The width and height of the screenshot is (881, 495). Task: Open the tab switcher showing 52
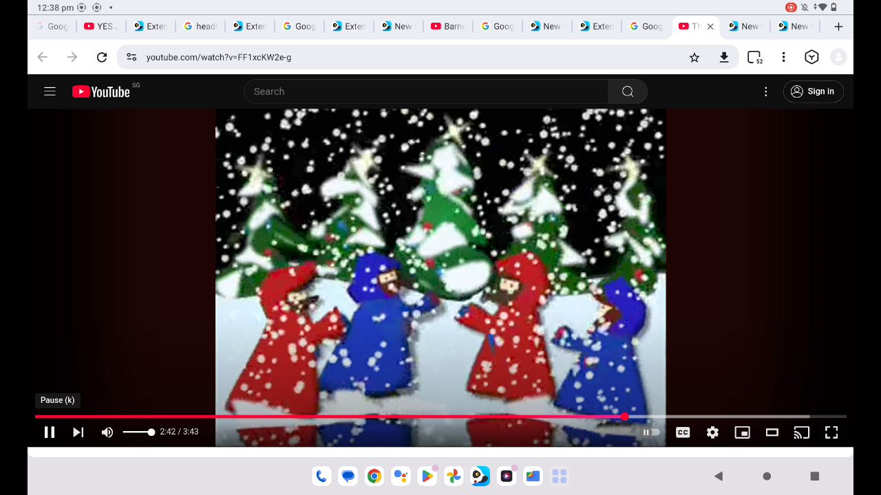(x=755, y=58)
